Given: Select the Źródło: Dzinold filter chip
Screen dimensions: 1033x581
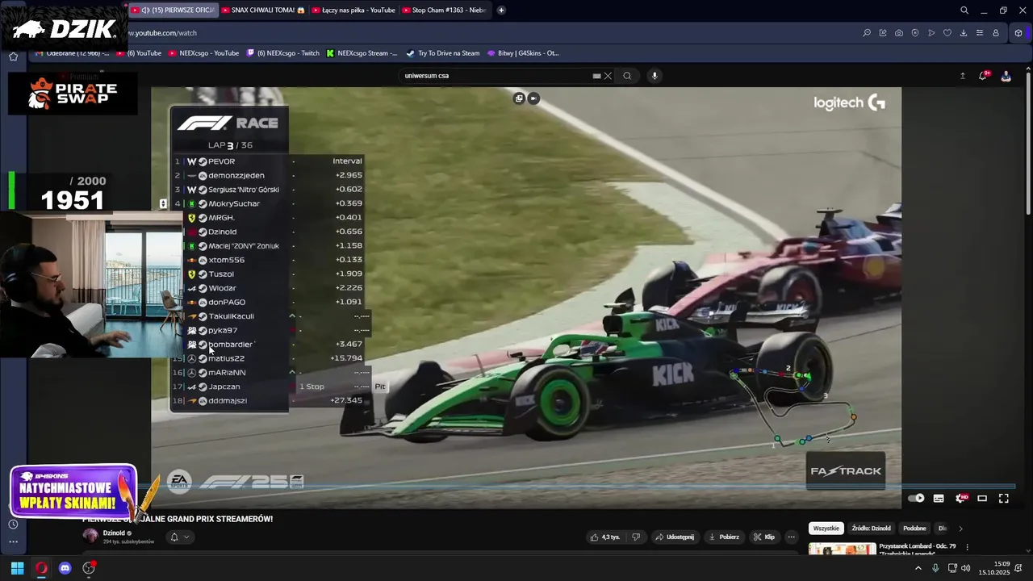Looking at the screenshot, I should [x=871, y=529].
